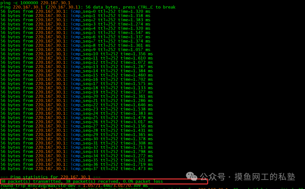Screen dimensions: 305x189
Task: Click the watermark text 摸鱼网工的私塾
Action: click(265, 177)
